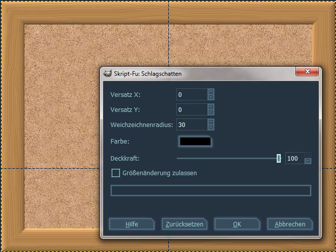Viewport: 336px width, 252px height.
Task: Decrease Versatz Y with the down arrow
Action: pos(211,112)
